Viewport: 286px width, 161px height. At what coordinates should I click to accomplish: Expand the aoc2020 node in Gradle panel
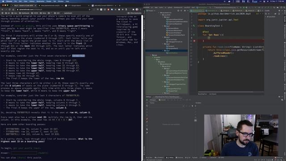point(266,17)
